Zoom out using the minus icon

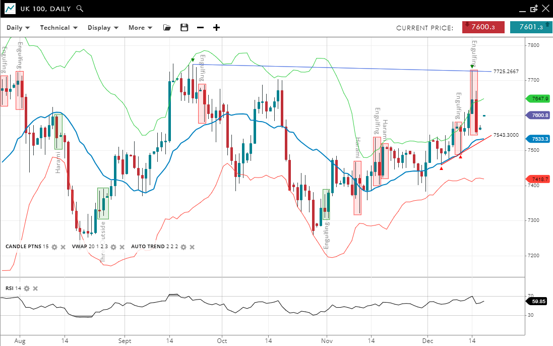[200, 28]
